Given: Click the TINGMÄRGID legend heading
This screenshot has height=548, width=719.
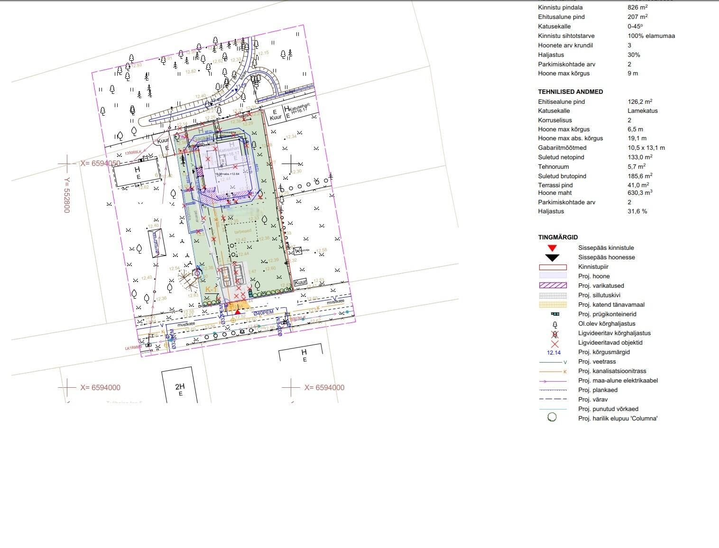Looking at the screenshot, I should point(558,237).
